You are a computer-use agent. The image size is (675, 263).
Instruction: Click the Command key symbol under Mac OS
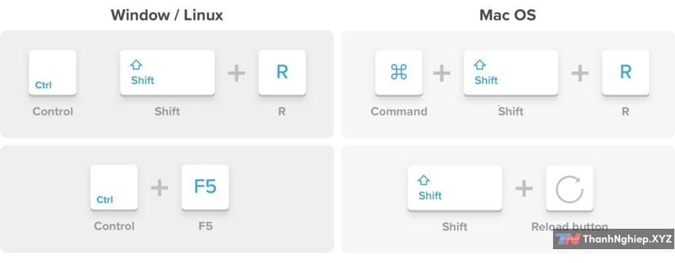tap(399, 73)
